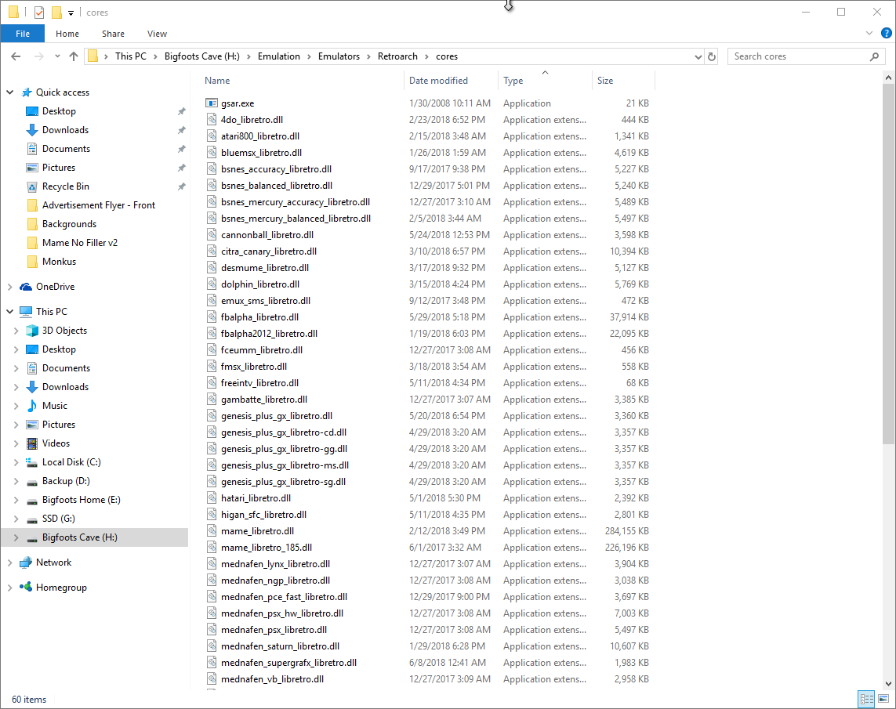The image size is (896, 709).
Task: Open the Videos folder under This PC
Action: 56,443
